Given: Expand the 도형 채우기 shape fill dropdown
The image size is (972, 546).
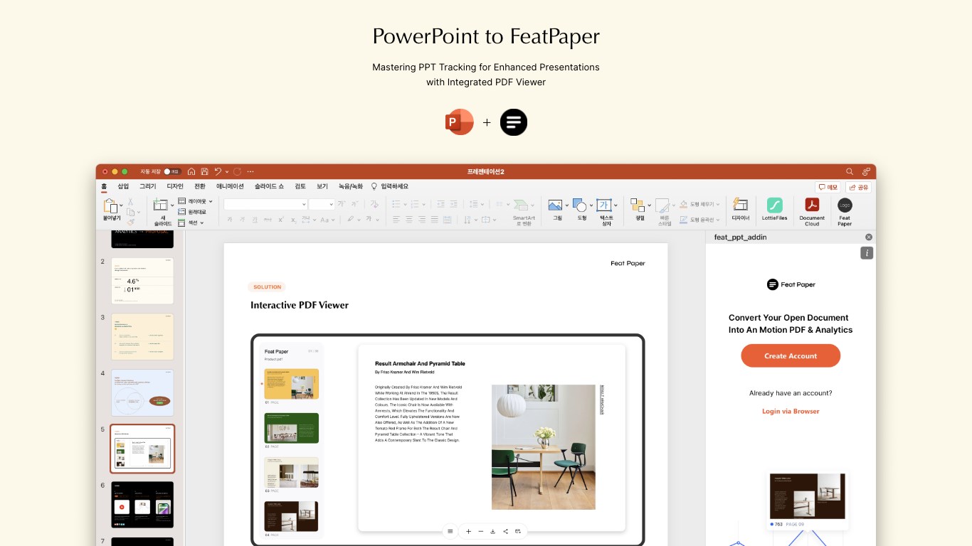Looking at the screenshot, I should pyautogui.click(x=718, y=204).
